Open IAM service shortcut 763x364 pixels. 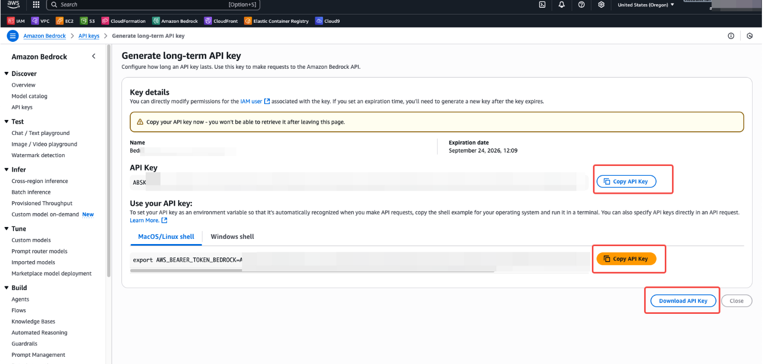point(16,21)
